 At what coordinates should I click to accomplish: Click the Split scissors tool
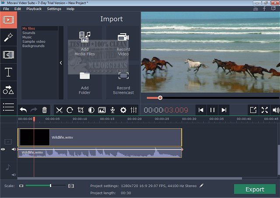[59, 110]
